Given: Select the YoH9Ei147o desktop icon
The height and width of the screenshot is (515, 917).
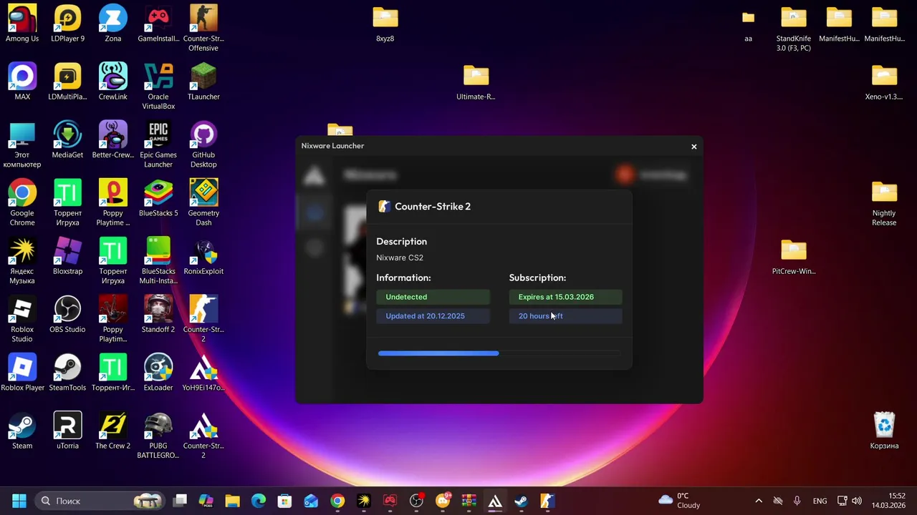Looking at the screenshot, I should pyautogui.click(x=203, y=372).
